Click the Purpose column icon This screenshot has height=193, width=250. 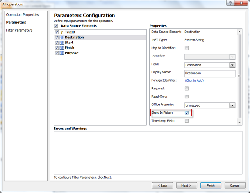pos(62,53)
